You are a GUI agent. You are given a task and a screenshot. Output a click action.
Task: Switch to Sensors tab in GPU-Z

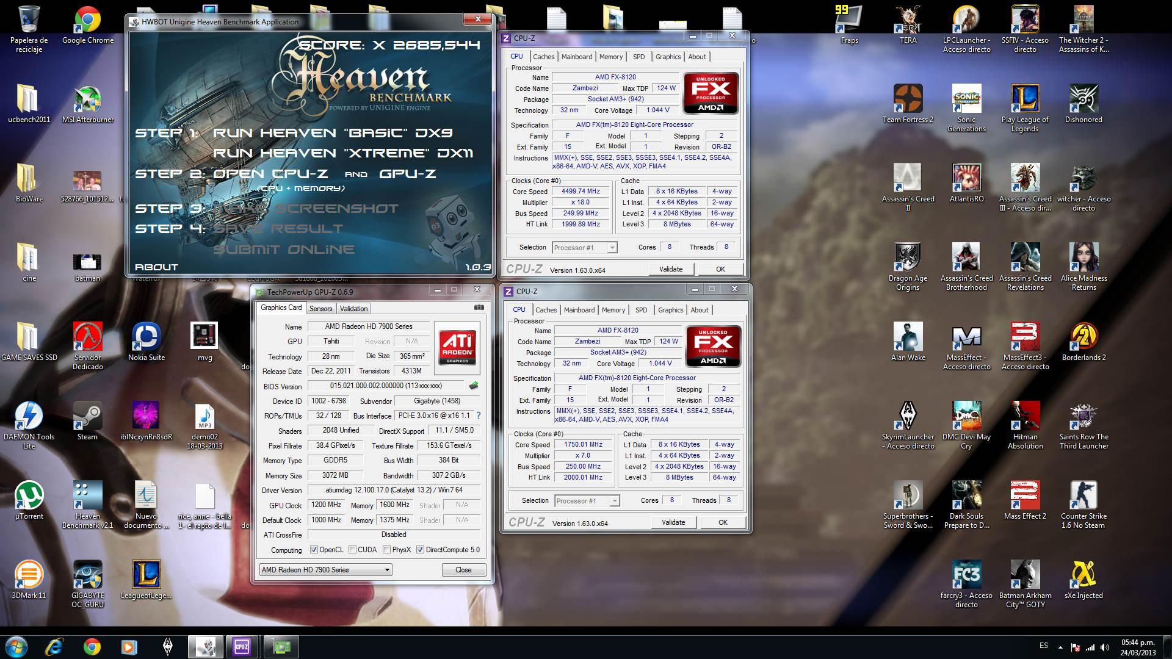point(320,309)
